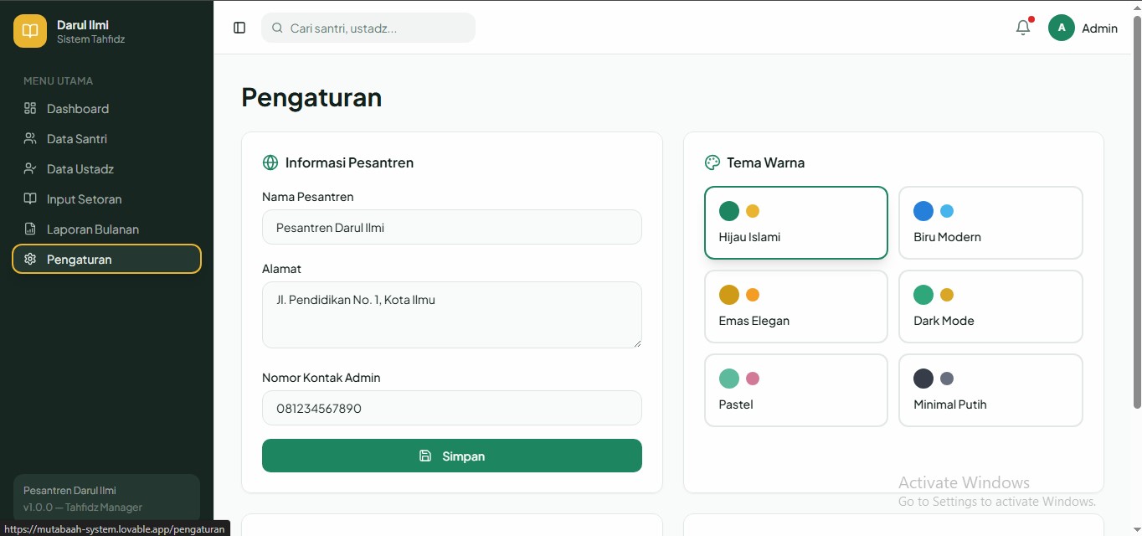Click the globe icon beside Informasi Pesantren

[270, 162]
